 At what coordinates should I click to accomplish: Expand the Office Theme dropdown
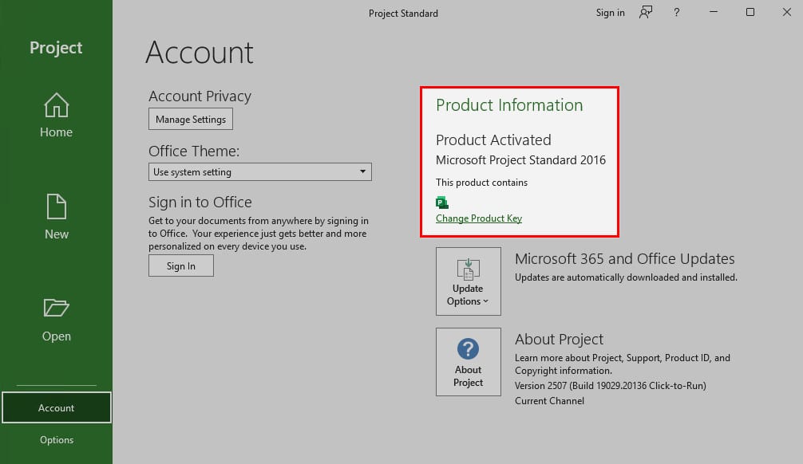point(260,172)
